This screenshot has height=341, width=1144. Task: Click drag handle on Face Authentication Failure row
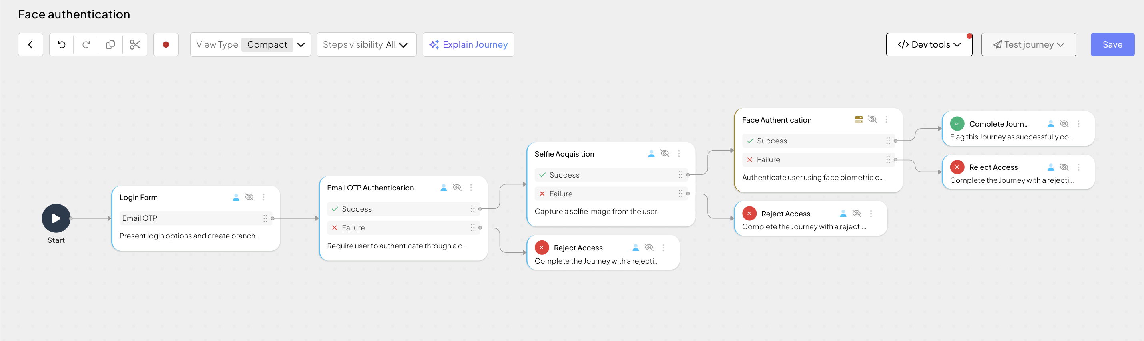[888, 159]
